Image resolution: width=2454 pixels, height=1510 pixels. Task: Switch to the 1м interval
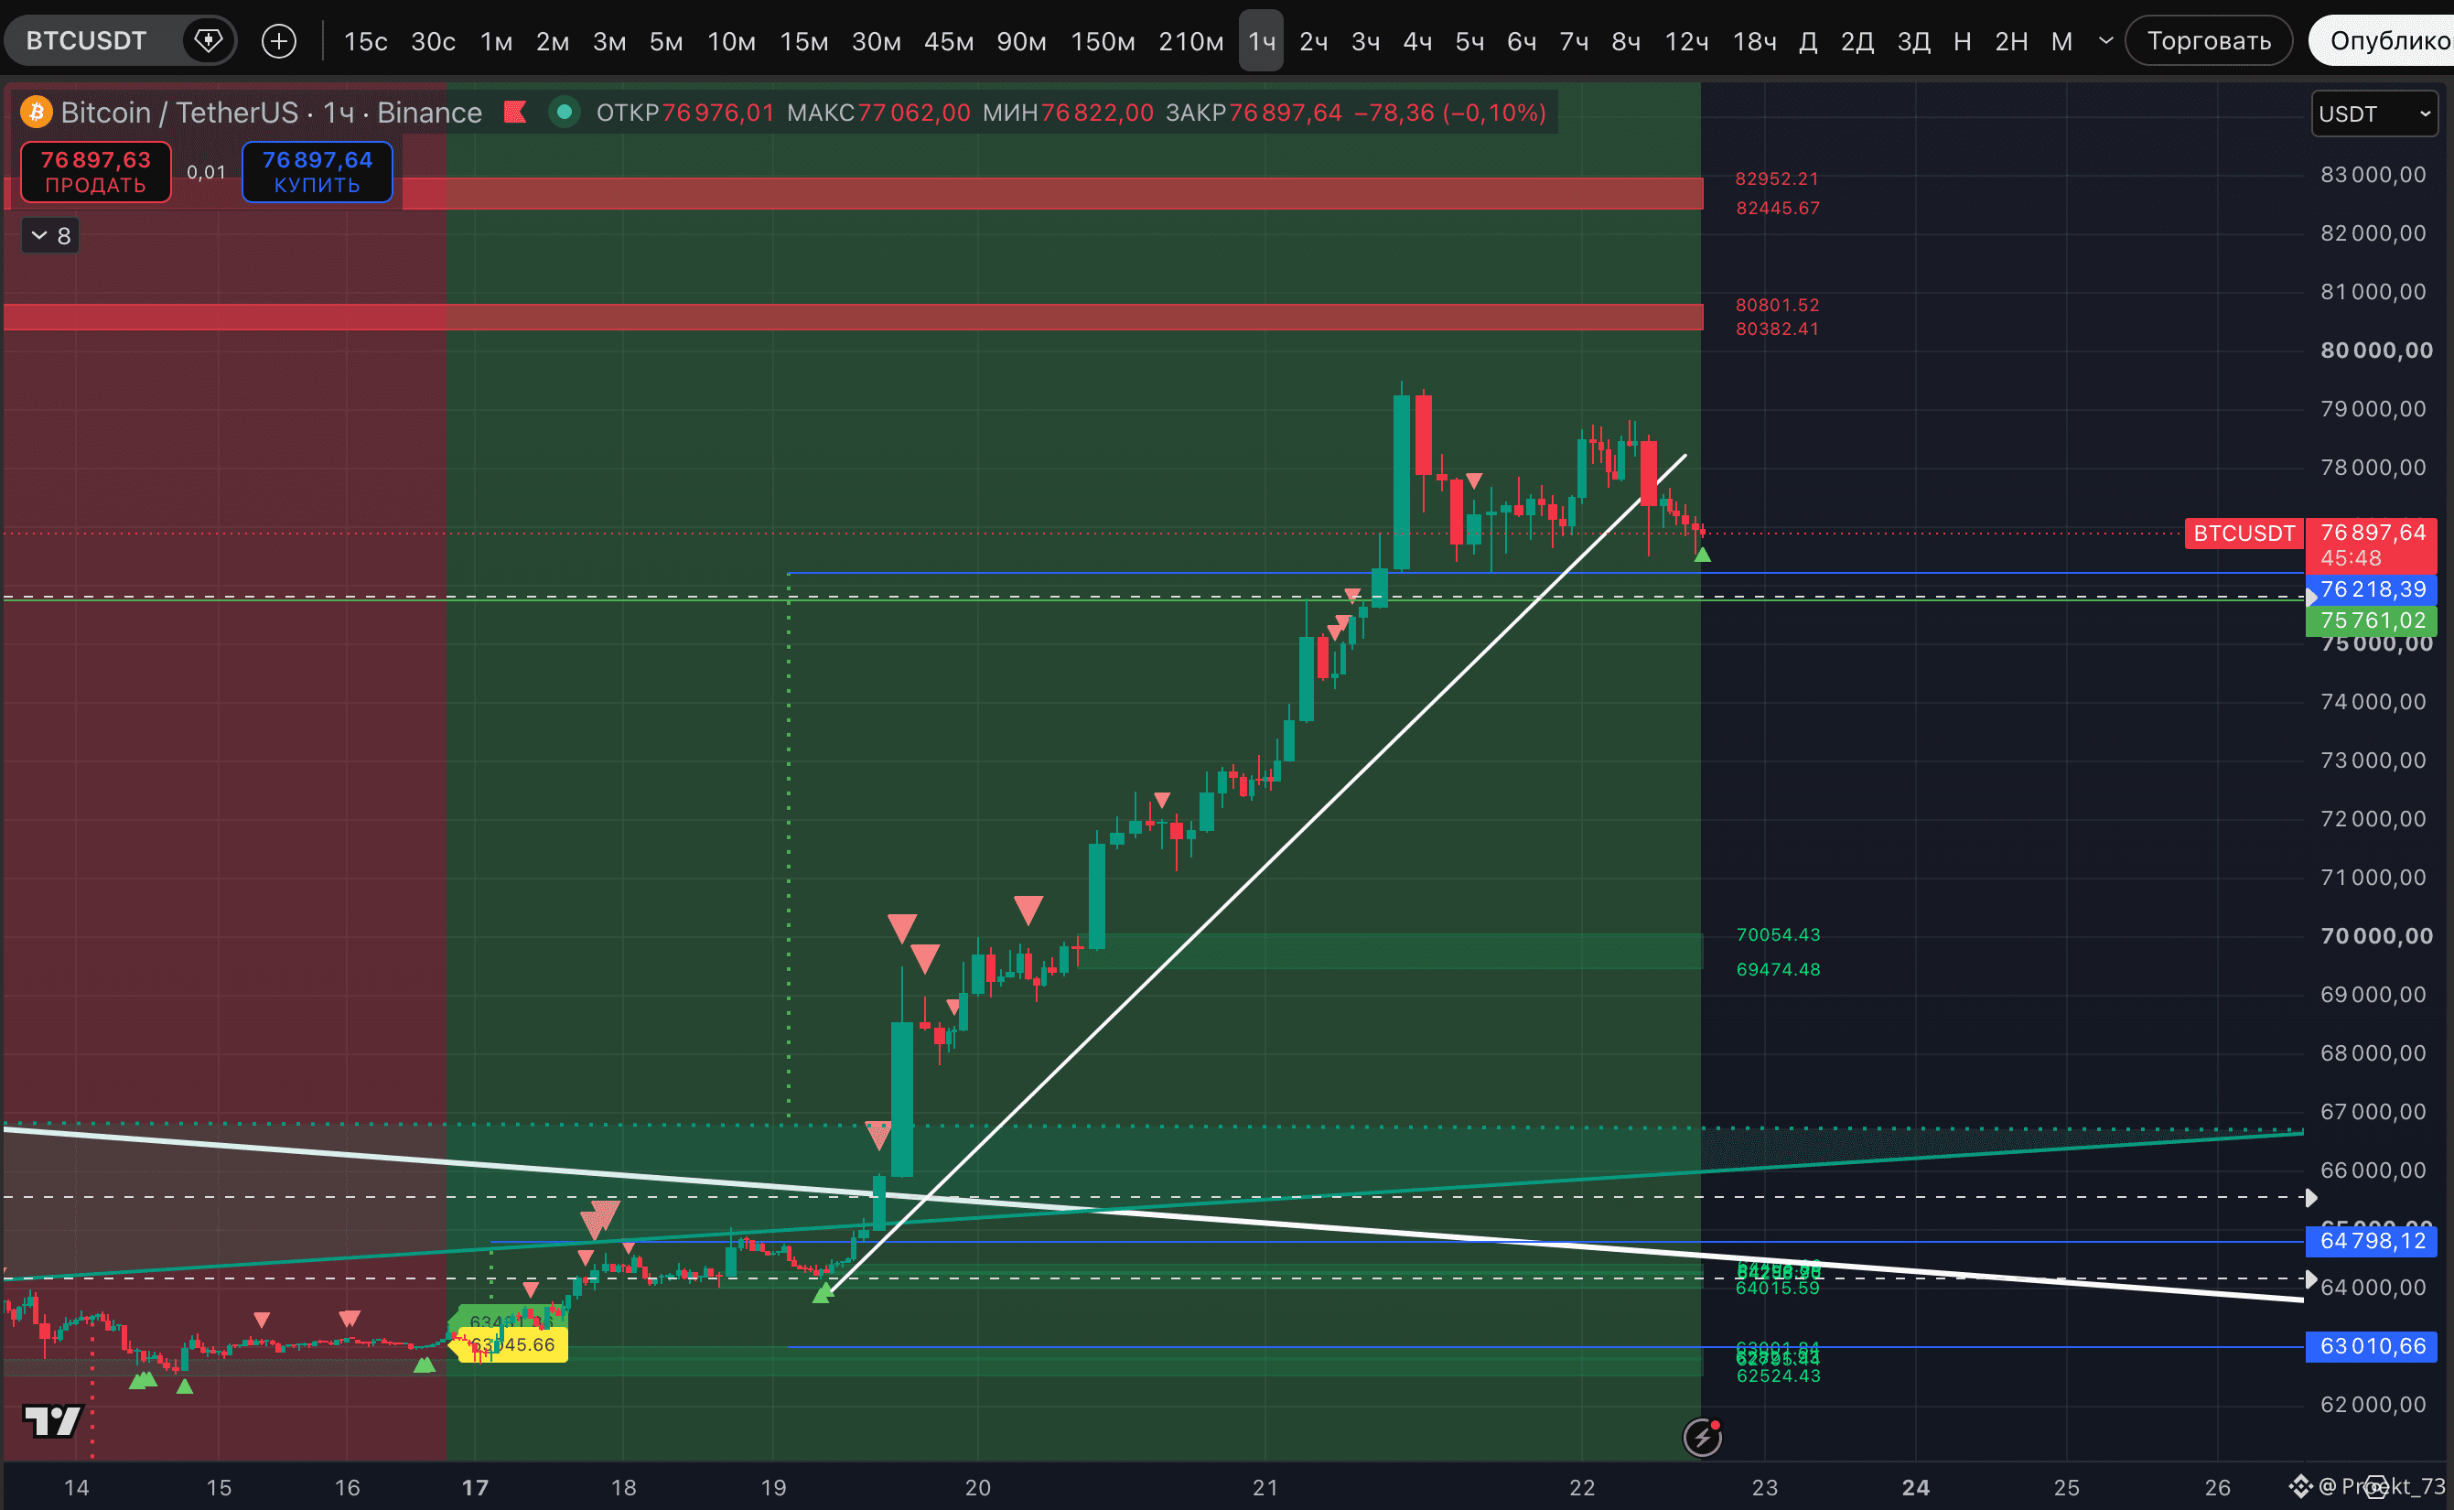pos(496,41)
